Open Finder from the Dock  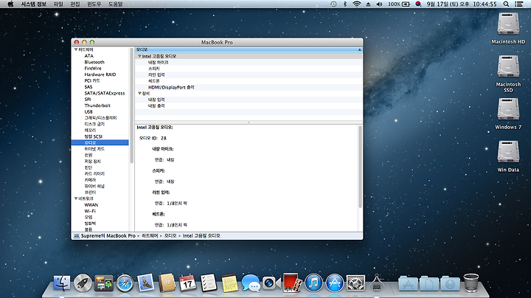(62, 283)
